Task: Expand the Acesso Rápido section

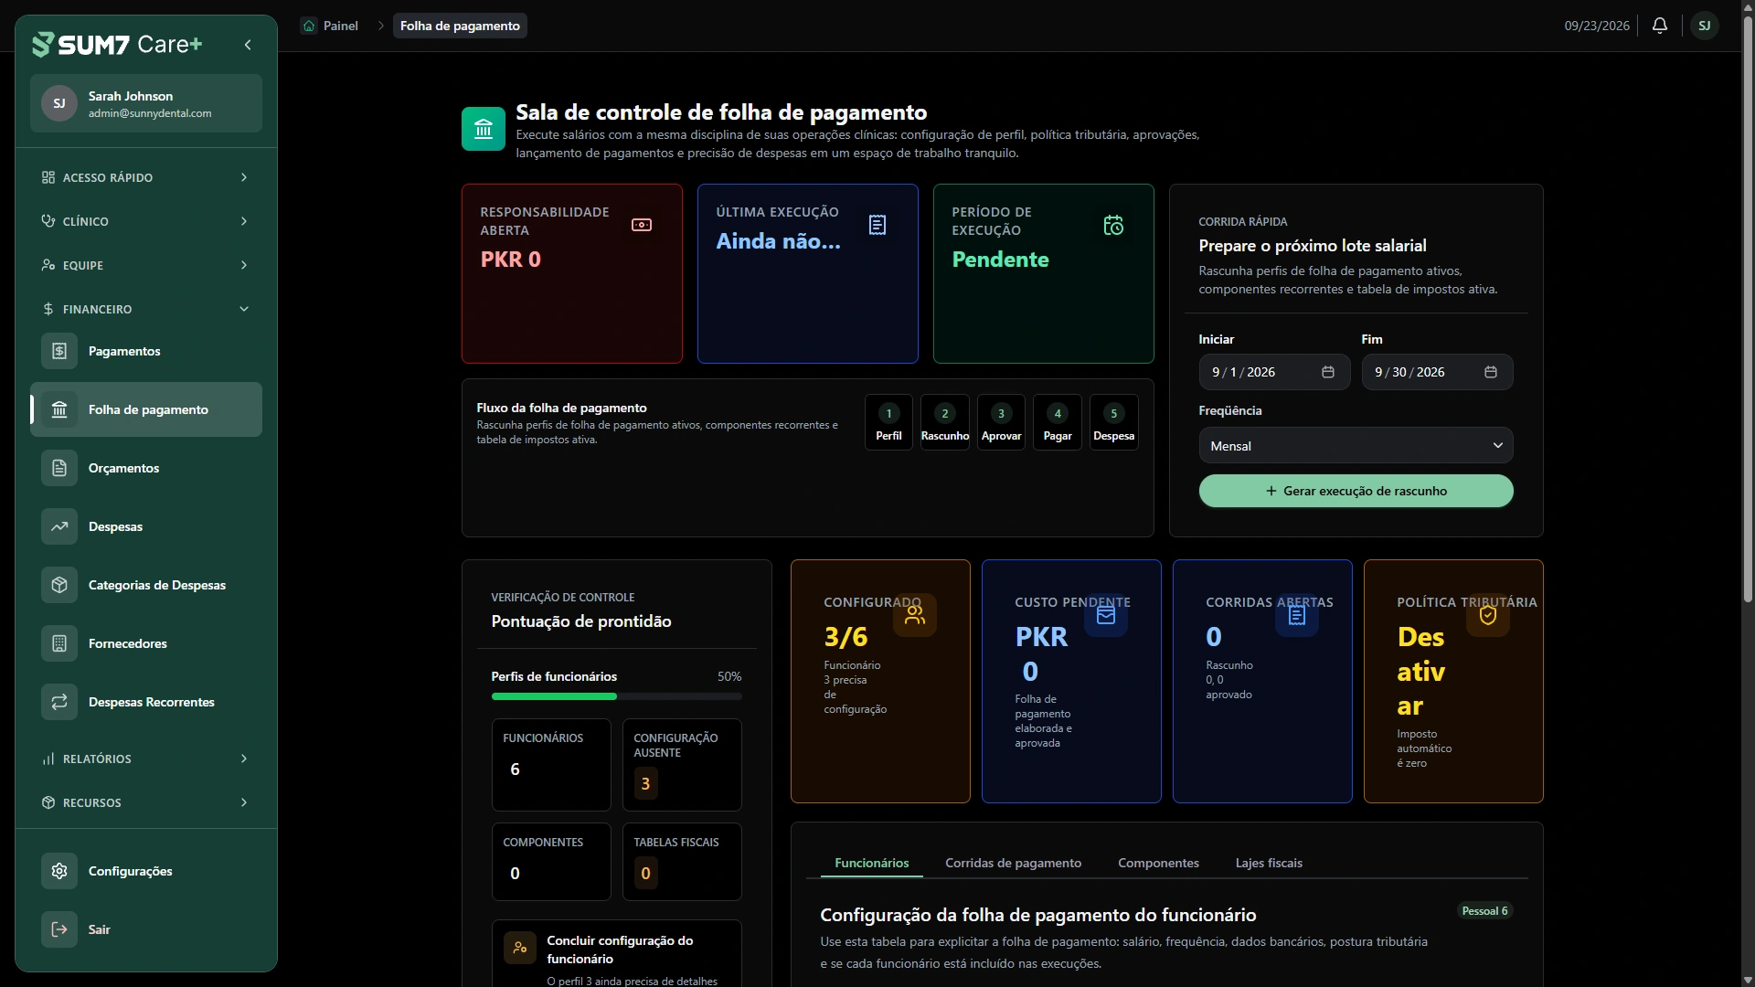Action: click(146, 177)
